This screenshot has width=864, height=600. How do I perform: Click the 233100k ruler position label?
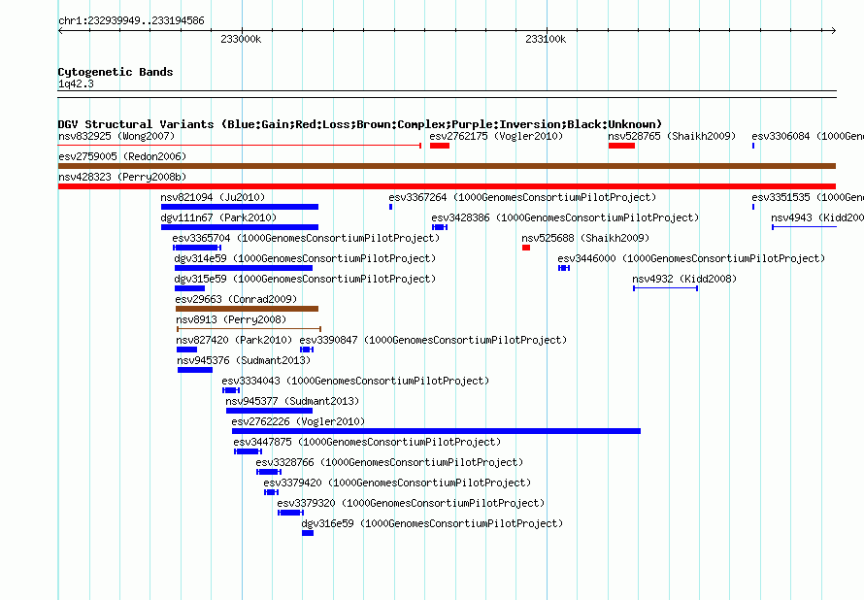pyautogui.click(x=546, y=39)
